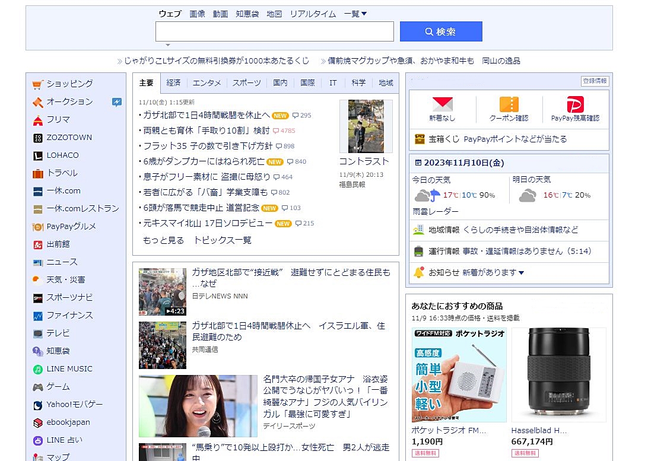The image size is (648, 461).
Task: Open the ニュース icon in sidebar
Action: 37,263
